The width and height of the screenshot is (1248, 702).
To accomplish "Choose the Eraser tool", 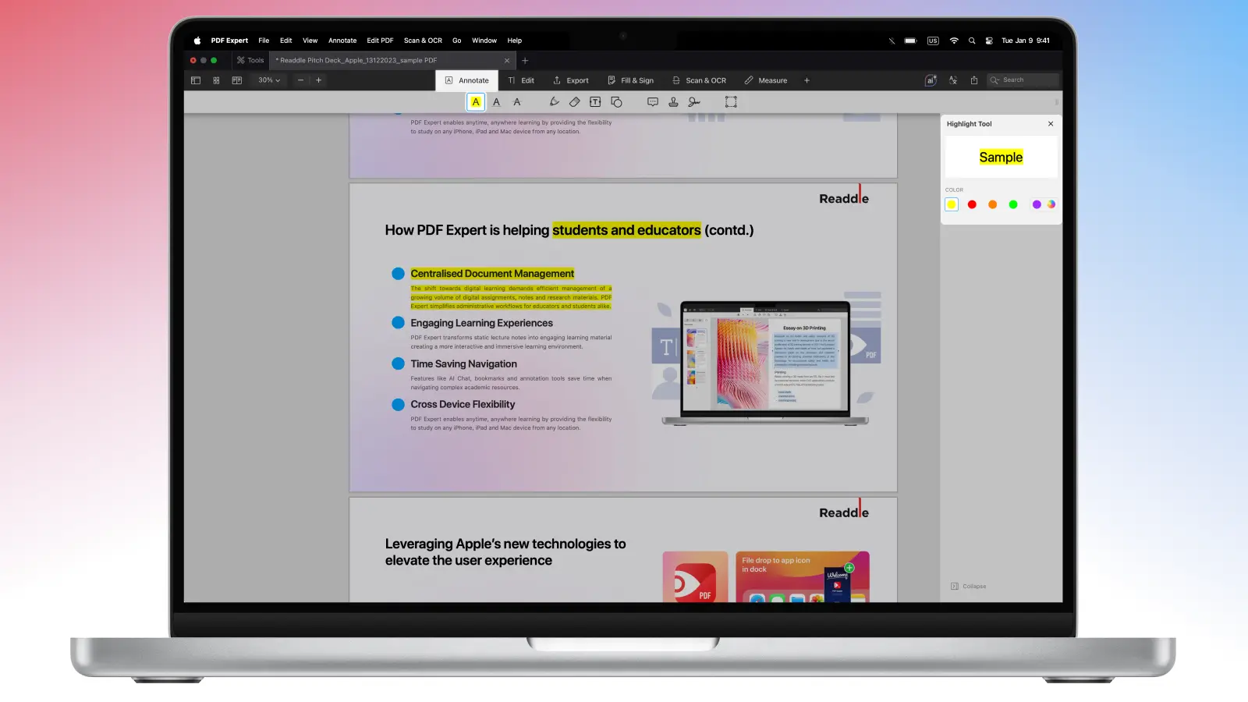I will coord(574,102).
